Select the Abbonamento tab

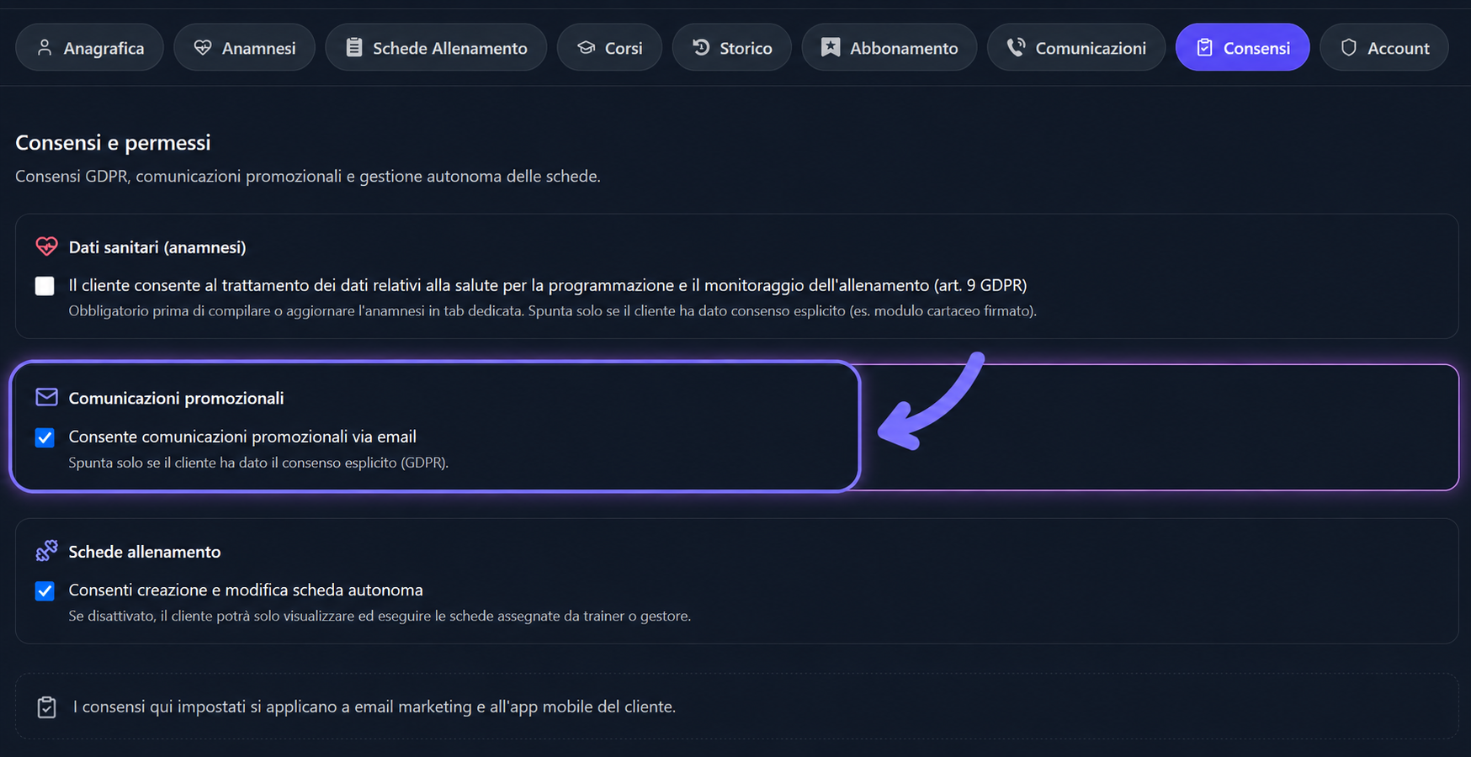tap(889, 48)
